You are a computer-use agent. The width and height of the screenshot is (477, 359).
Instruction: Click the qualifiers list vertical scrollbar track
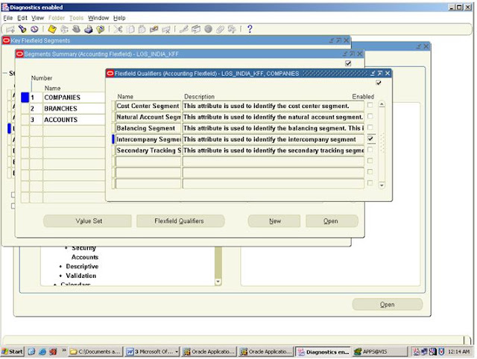pos(382,144)
